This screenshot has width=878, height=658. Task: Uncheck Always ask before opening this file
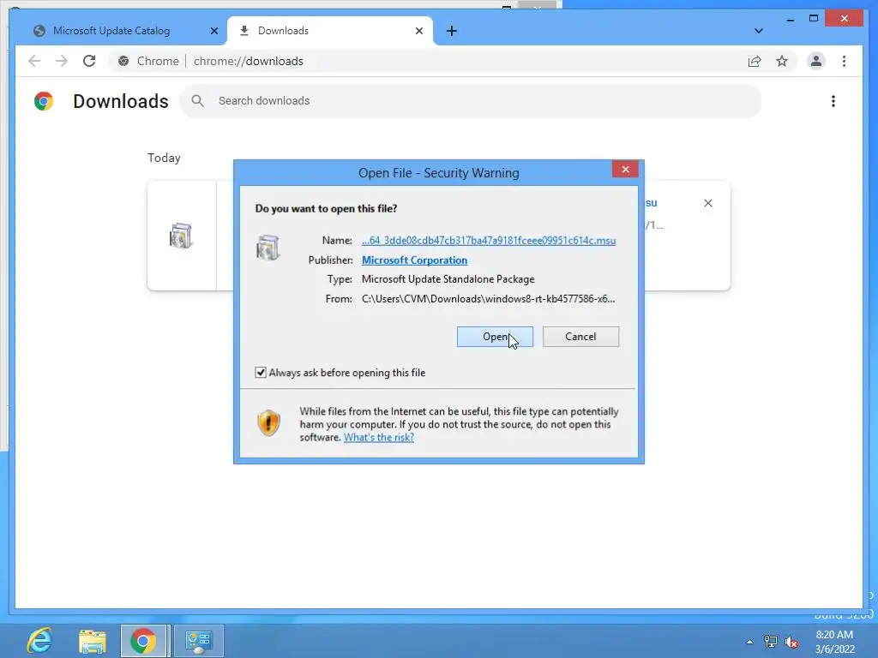(261, 373)
